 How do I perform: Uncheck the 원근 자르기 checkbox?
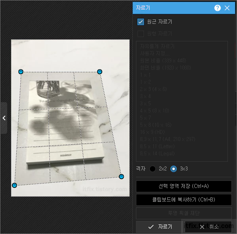point(141,22)
